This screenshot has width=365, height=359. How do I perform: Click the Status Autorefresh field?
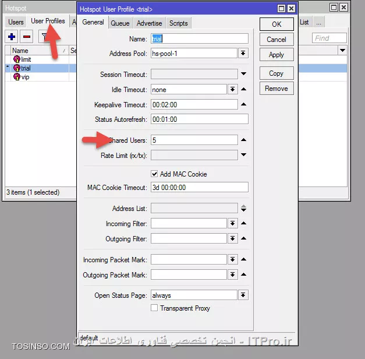pyautogui.click(x=200, y=119)
